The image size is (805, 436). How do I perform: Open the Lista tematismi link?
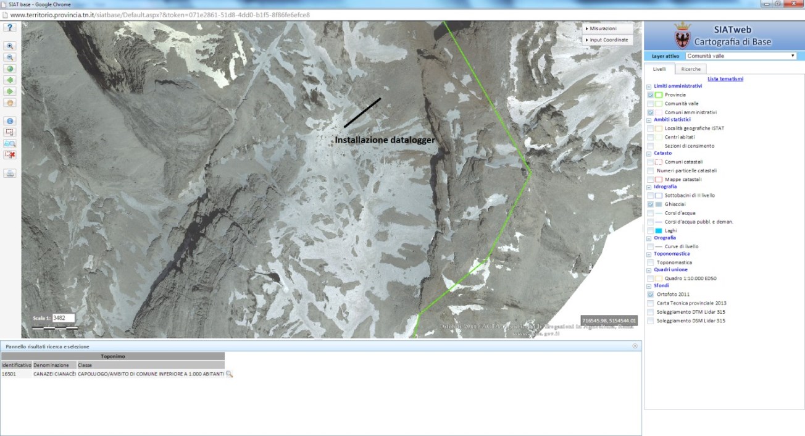tap(725, 79)
